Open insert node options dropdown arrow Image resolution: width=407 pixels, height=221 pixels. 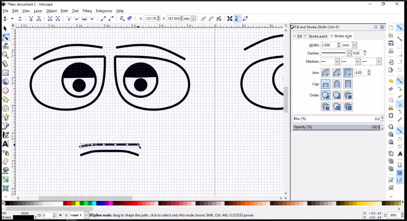click(x=12, y=18)
